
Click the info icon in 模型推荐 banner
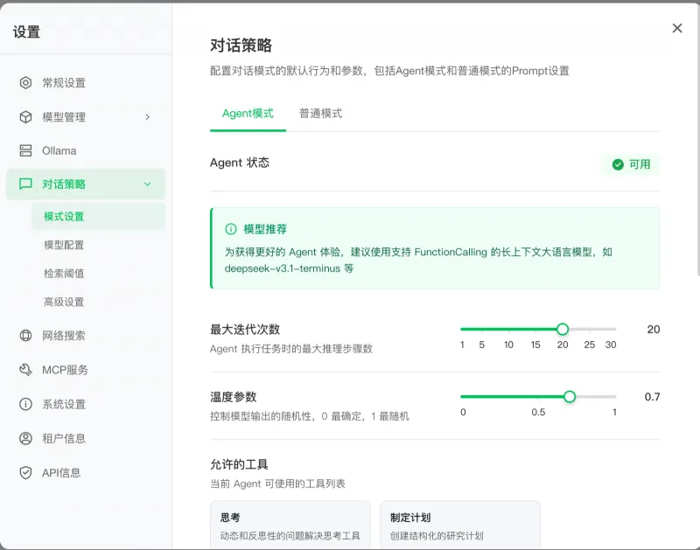pyautogui.click(x=229, y=229)
